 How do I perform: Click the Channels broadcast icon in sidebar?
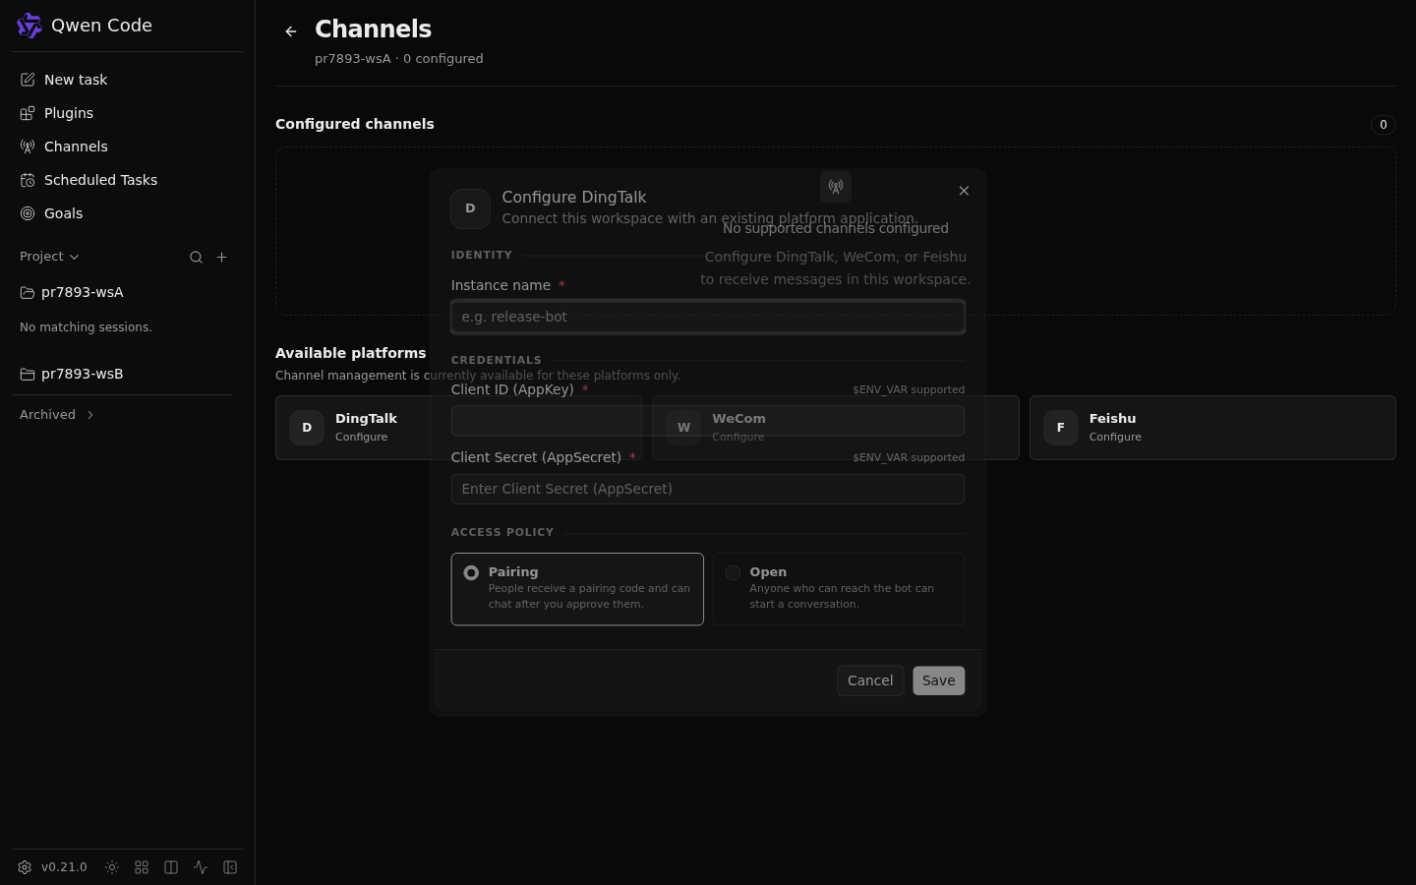point(28,147)
